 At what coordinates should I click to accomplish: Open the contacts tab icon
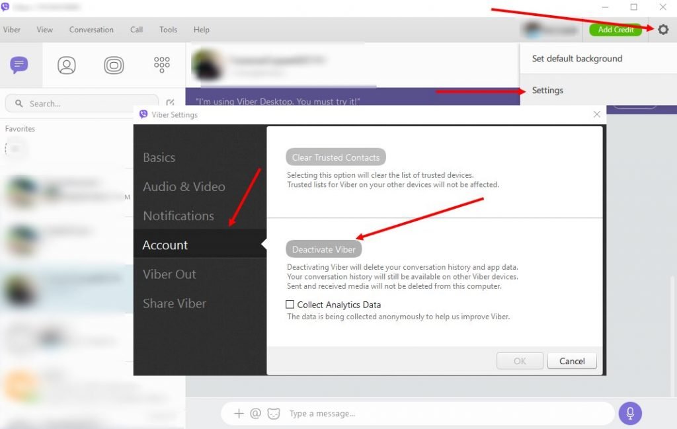[67, 65]
